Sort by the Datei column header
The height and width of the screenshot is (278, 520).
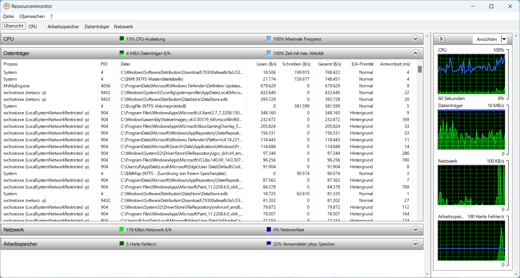point(182,64)
